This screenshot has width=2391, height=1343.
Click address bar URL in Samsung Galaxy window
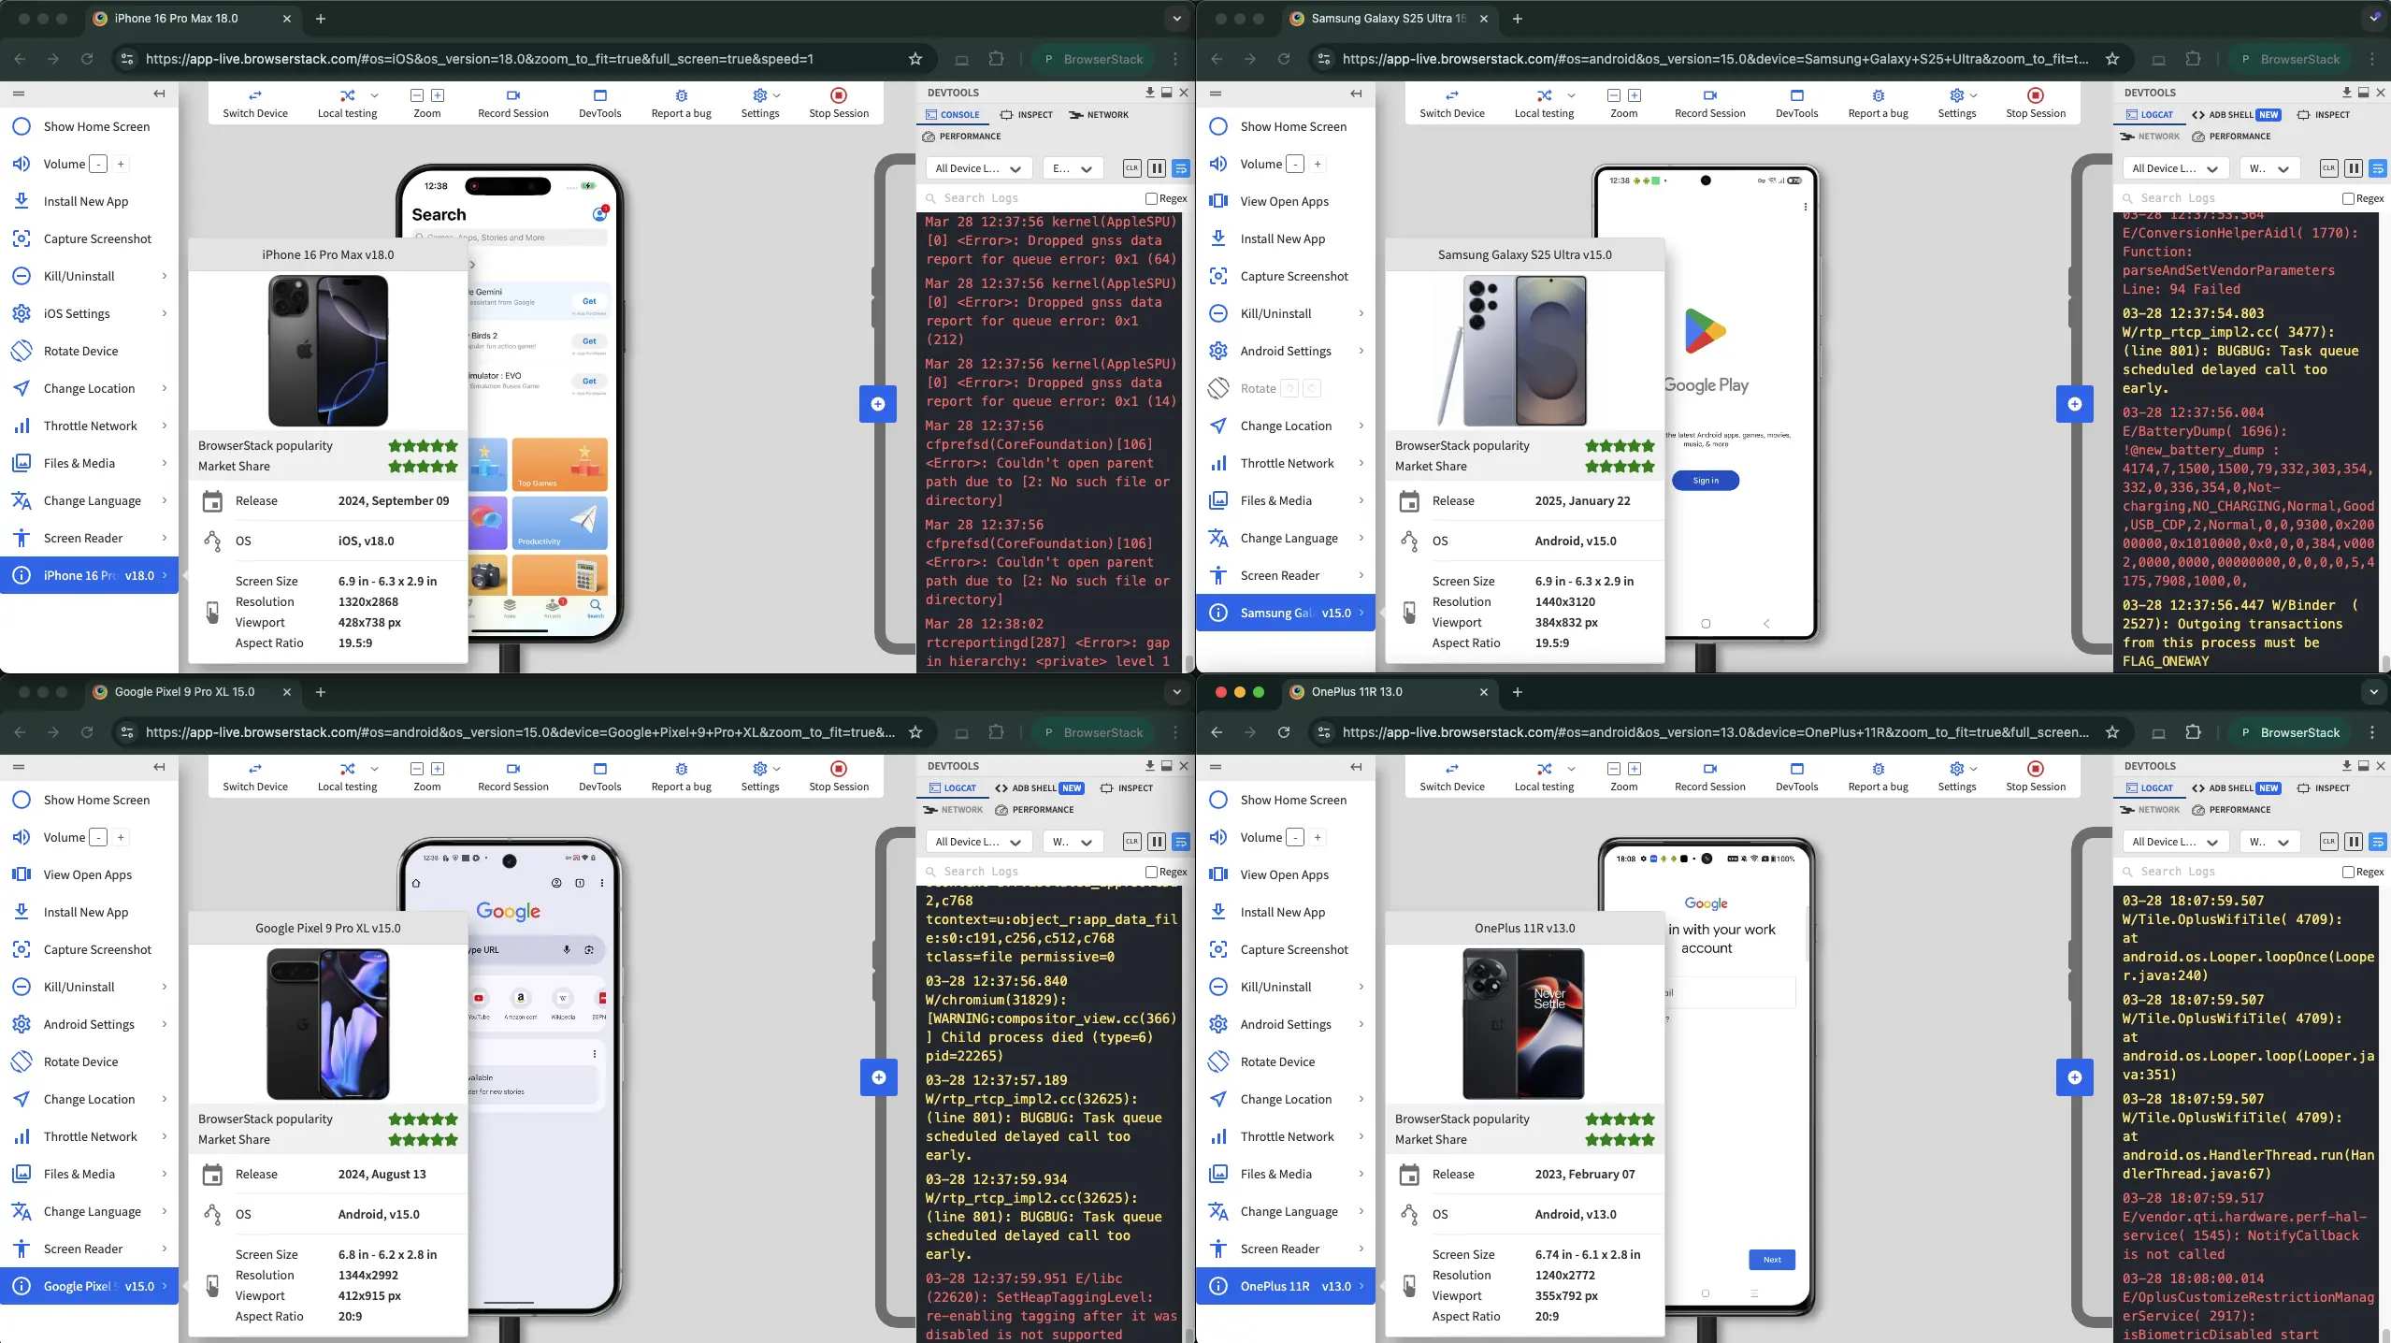(x=1714, y=59)
